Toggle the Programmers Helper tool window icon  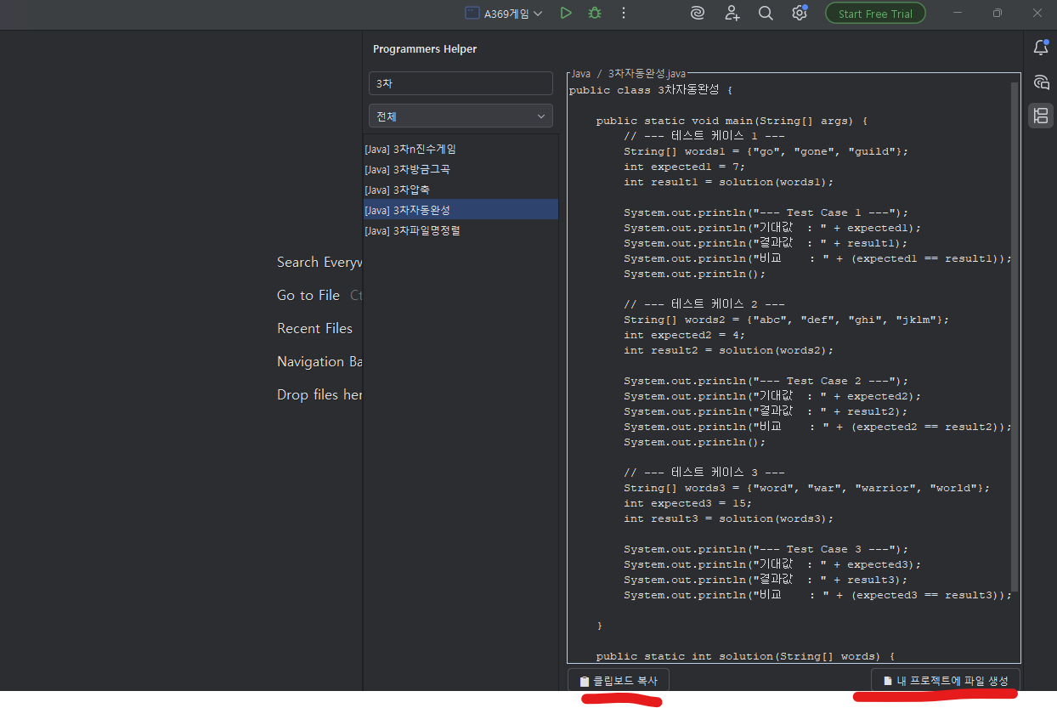pos(1040,116)
